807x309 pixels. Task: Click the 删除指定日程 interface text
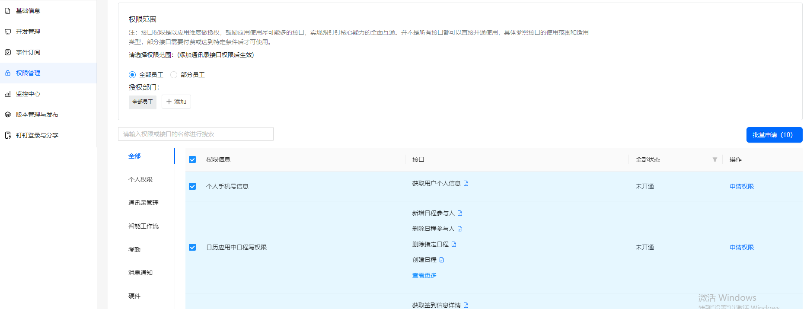pyautogui.click(x=431, y=244)
